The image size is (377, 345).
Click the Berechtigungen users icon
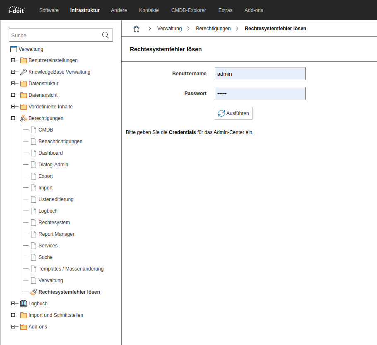click(x=24, y=118)
